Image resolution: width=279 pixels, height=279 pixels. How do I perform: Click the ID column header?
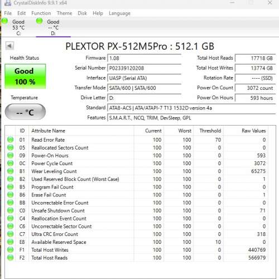pyautogui.click(x=22, y=131)
